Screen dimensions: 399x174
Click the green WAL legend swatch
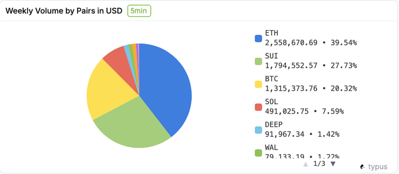258,152
